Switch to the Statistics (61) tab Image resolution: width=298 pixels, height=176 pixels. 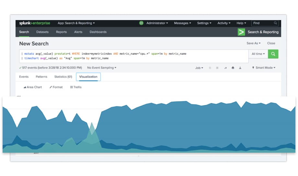click(63, 77)
